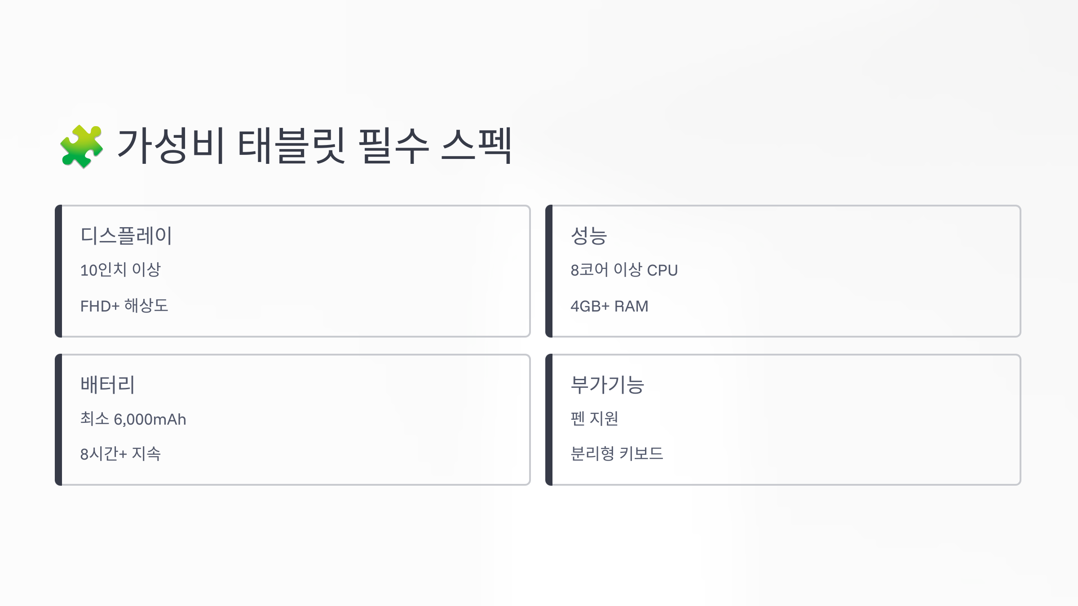Click the 4GB+ RAM text
This screenshot has width=1078, height=606.
tap(610, 306)
